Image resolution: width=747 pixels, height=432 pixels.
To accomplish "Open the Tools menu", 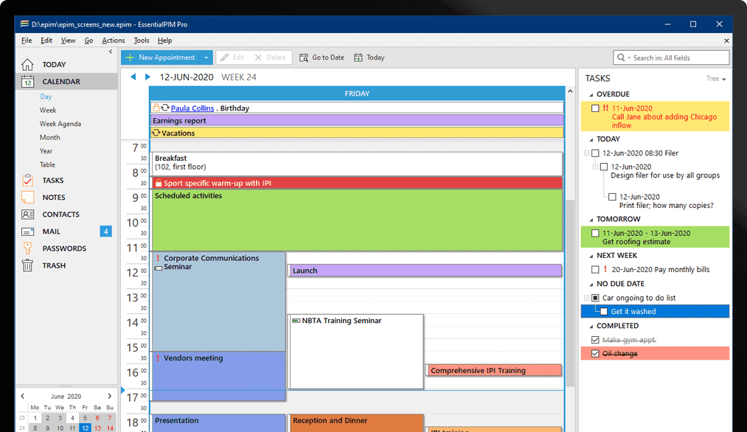I will [x=142, y=40].
